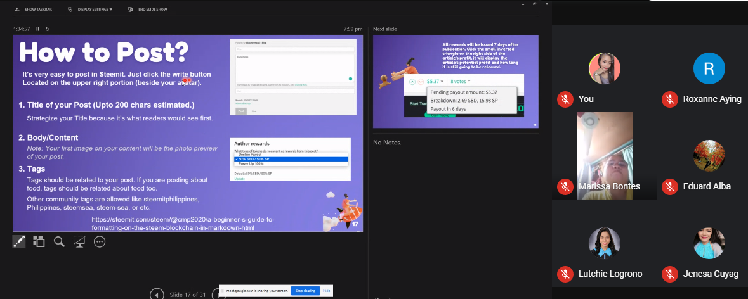Select Marissa Bontes video tile

point(605,156)
